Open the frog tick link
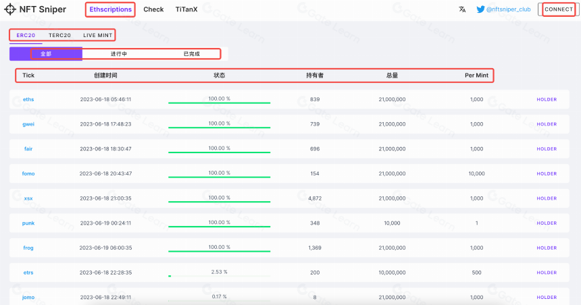581x305 pixels. point(28,248)
